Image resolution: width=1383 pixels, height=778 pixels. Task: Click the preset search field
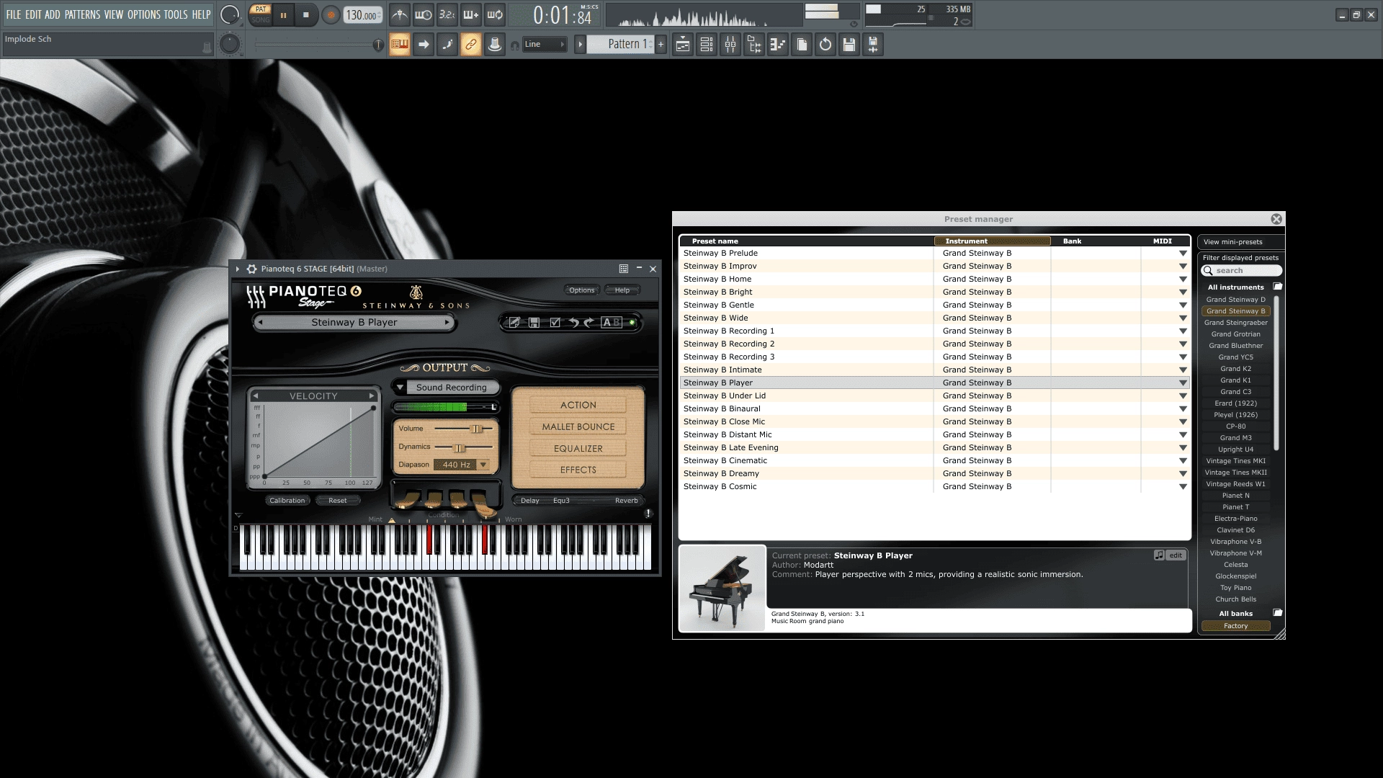click(x=1241, y=271)
